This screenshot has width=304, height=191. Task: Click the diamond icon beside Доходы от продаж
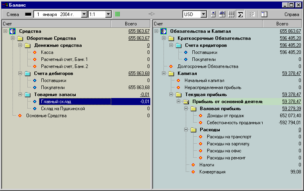pyautogui.click(x=201, y=116)
